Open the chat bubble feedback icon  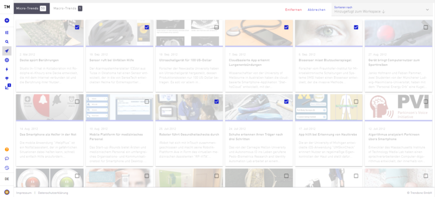(x=7, y=159)
